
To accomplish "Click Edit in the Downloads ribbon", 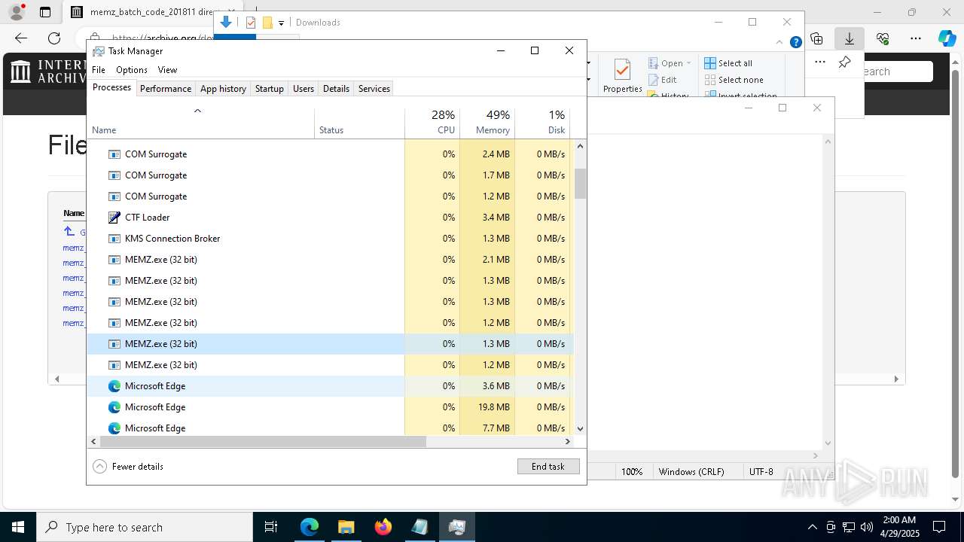I will 663,80.
